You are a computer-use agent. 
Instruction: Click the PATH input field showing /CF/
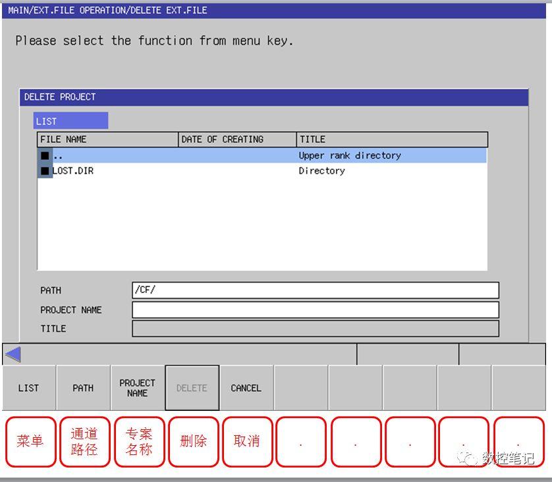[316, 290]
